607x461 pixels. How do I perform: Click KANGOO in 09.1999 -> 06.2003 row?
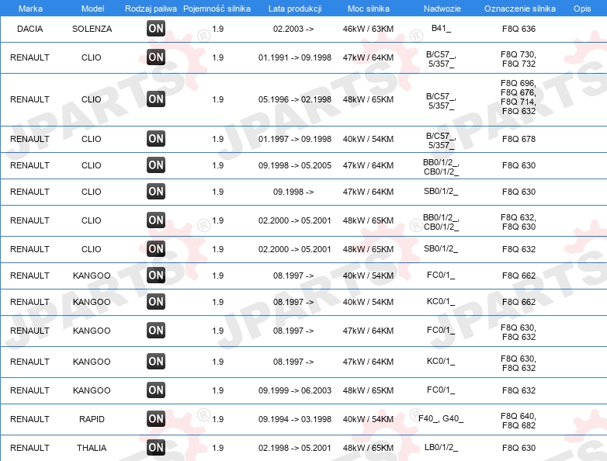pos(92,390)
